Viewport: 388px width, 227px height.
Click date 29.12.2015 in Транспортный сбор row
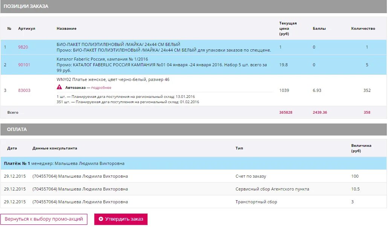point(15,202)
